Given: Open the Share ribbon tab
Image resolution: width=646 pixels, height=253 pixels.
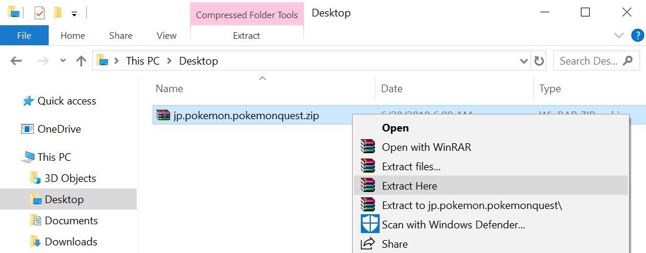Looking at the screenshot, I should tap(121, 36).
